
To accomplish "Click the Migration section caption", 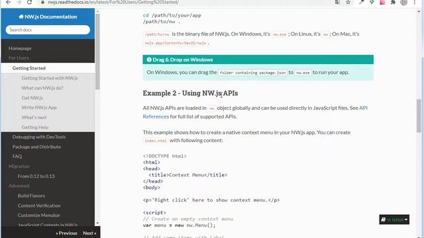I will pos(19,166).
